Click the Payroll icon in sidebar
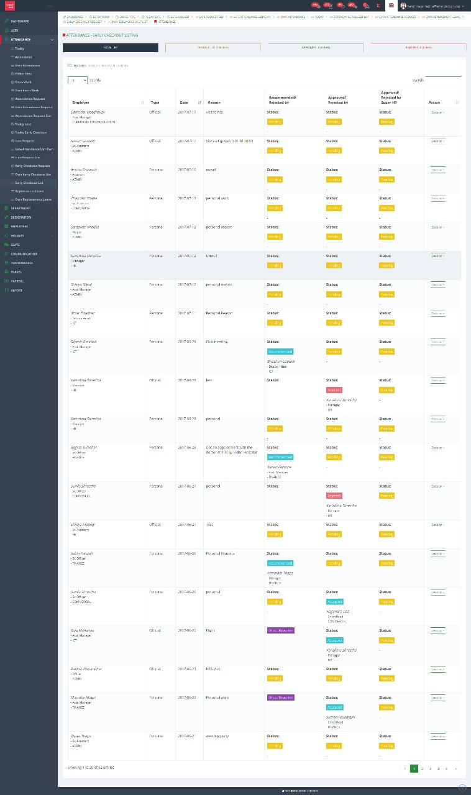 (6, 281)
